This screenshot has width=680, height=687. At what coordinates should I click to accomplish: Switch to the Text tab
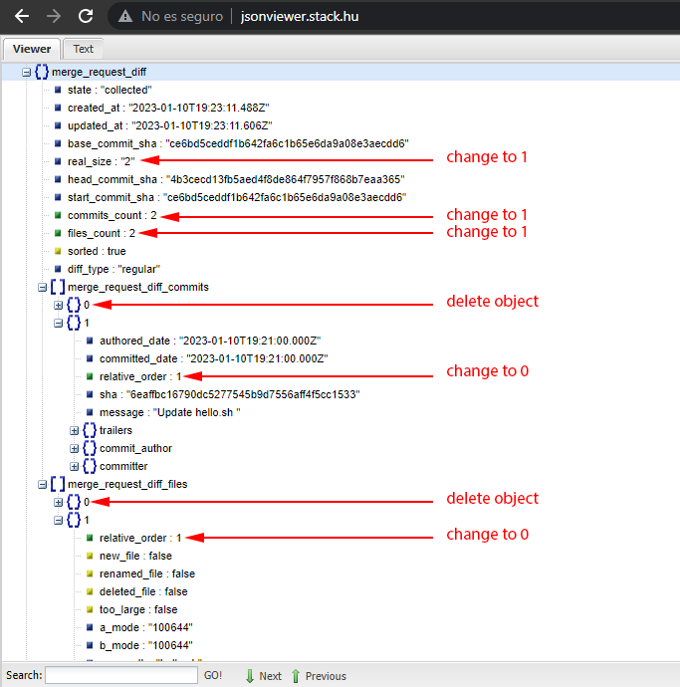pos(83,49)
